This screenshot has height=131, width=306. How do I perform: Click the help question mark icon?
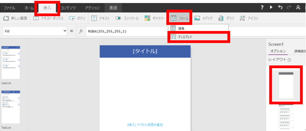point(262,8)
